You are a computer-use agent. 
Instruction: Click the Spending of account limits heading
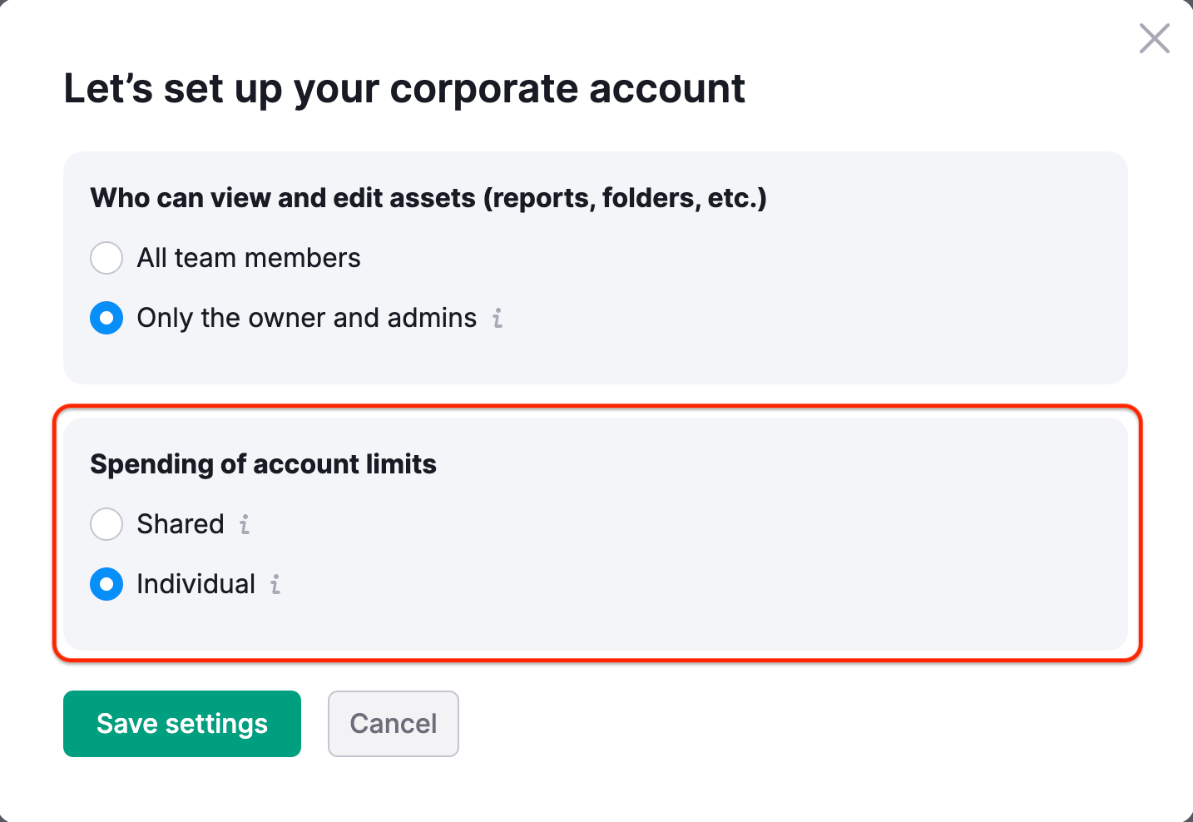click(263, 464)
